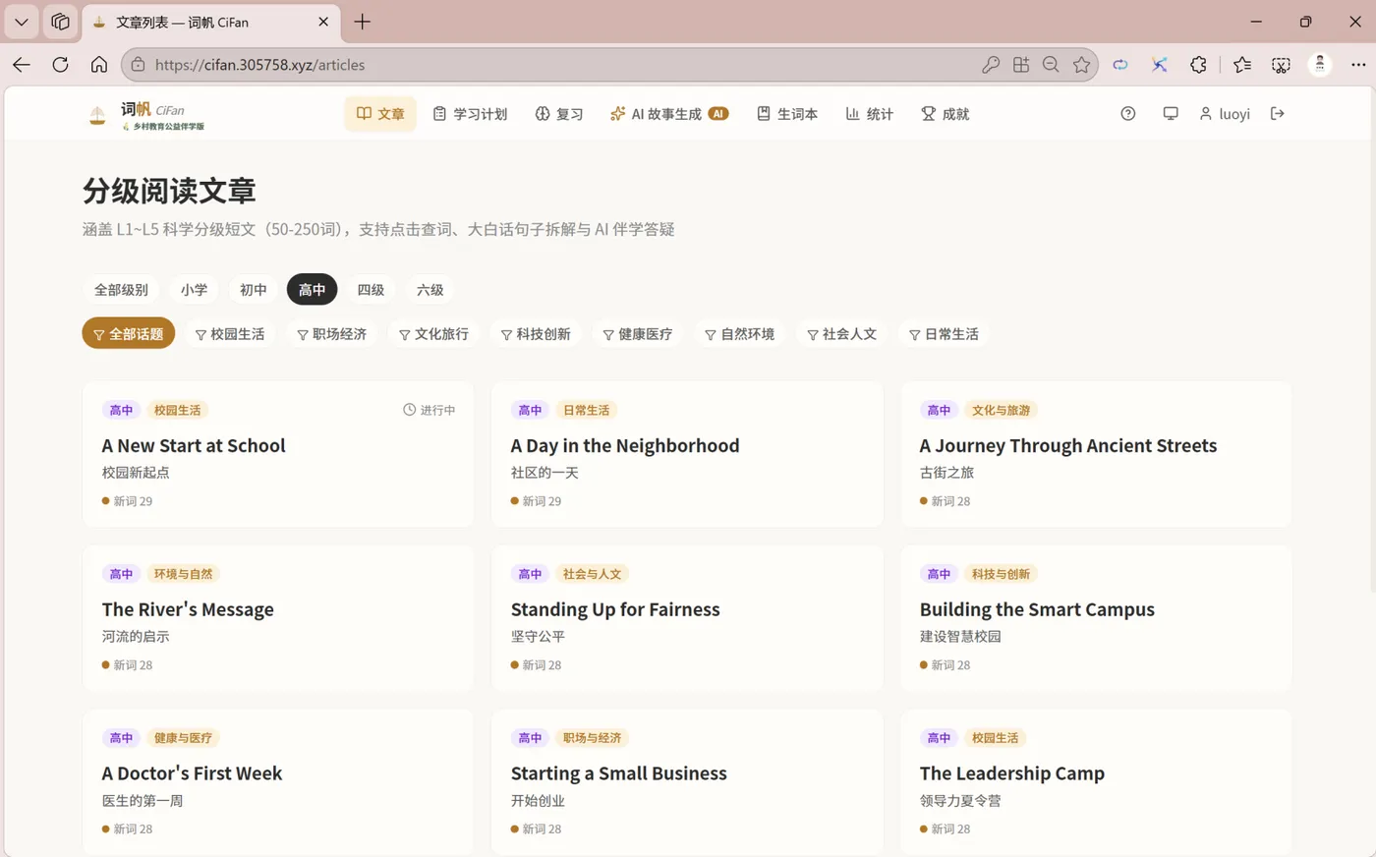This screenshot has height=857, width=1376.
Task: Open the browser profile avatar
Action: point(1320,65)
